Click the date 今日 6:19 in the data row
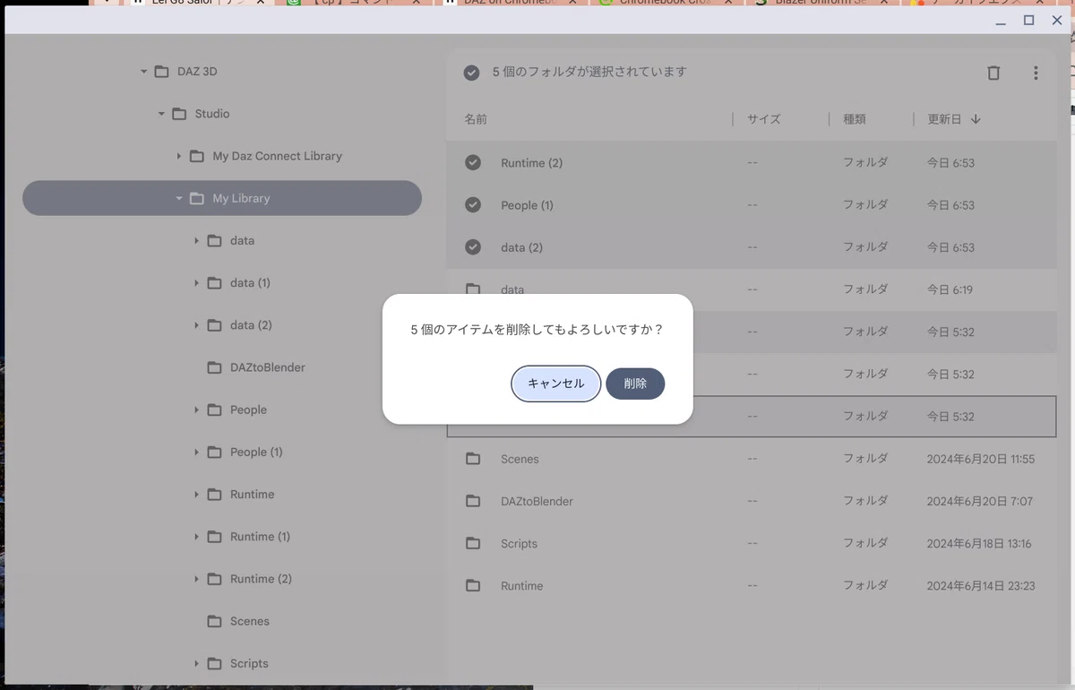 (x=950, y=289)
